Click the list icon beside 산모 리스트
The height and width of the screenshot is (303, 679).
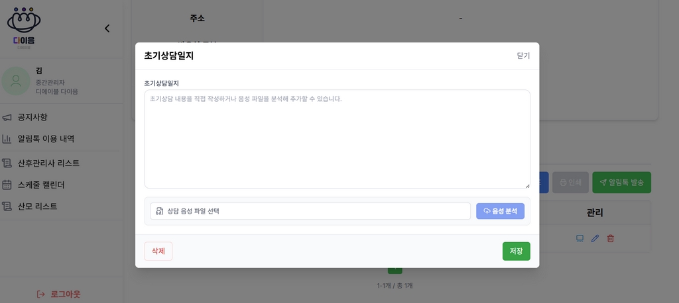[x=7, y=206]
